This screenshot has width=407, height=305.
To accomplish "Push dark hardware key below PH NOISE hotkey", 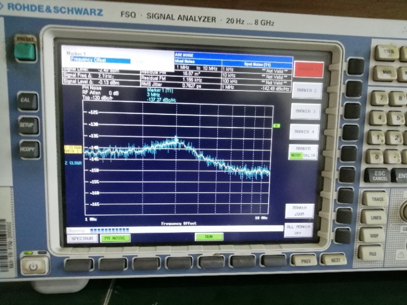I will [112, 264].
